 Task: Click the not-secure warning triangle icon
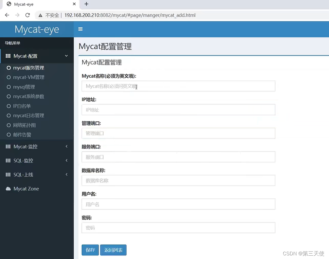coord(40,15)
